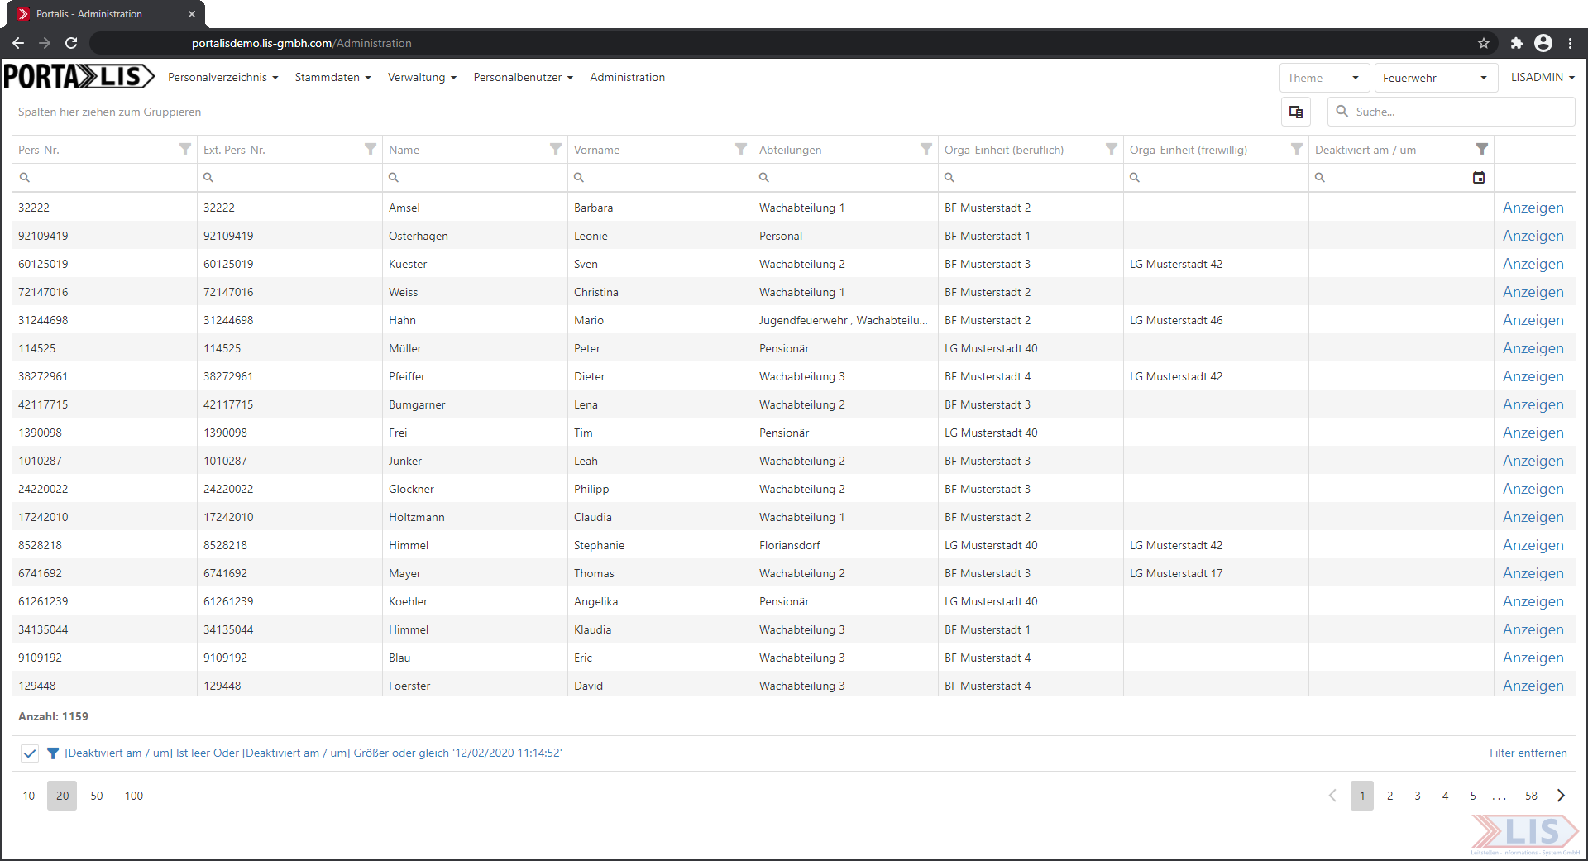The image size is (1588, 861).
Task: Click the column chooser icon beside search
Action: (x=1295, y=112)
